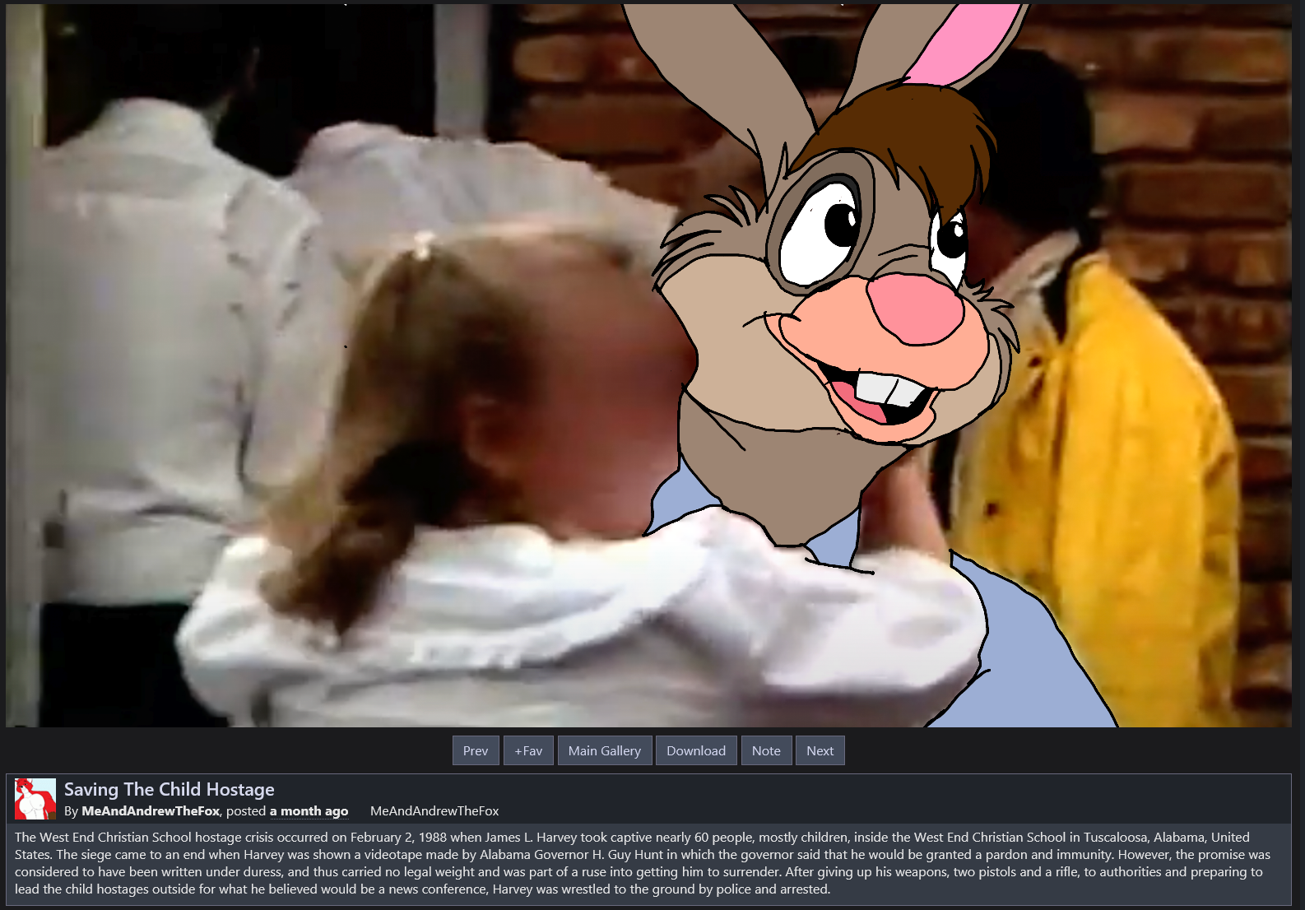Click the 'a month ago' posted date
Screen dimensions: 1305x910
click(x=309, y=811)
